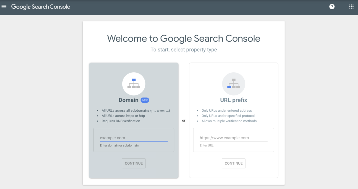This screenshot has width=358, height=189.
Task: Click 'Requires DNS verification' bullet text
Action: click(121, 121)
